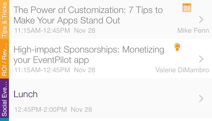Image resolution: width=212 pixels, height=121 pixels.
Task: Open Power of Customization session via chevron
Action: tap(201, 19)
